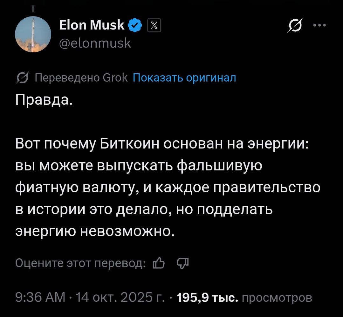Open the 195,9 тыс. просмотров view count
The image size is (343, 317).
(x=244, y=298)
